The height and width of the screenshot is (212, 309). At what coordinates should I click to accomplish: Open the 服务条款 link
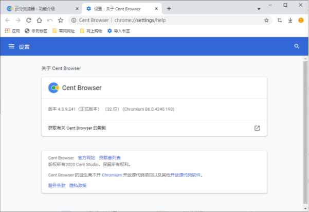[x=57, y=186]
